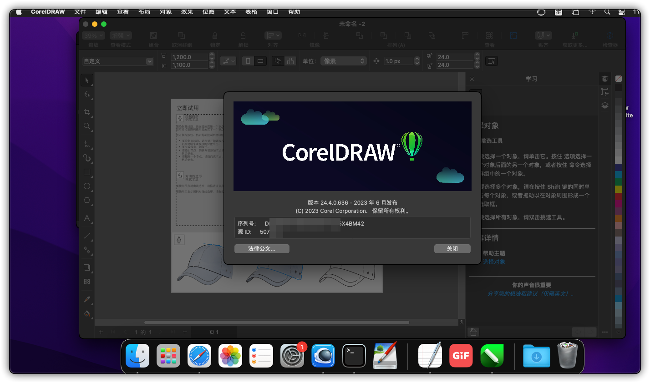650x383 pixels.
Task: Select the Shape edit tool
Action: pyautogui.click(x=87, y=95)
